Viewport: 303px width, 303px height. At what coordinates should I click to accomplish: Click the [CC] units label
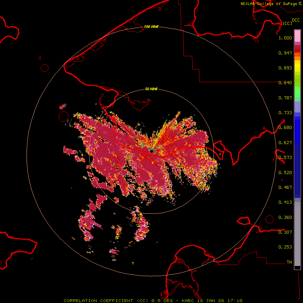point(287,23)
